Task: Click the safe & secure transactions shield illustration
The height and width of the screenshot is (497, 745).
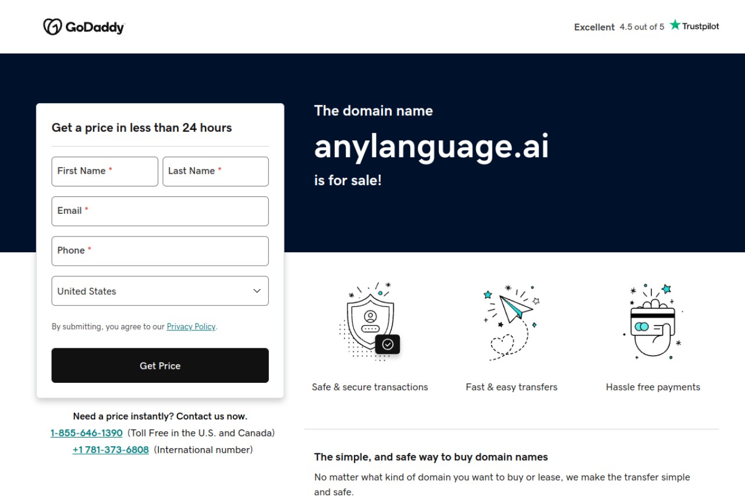Action: point(370,322)
